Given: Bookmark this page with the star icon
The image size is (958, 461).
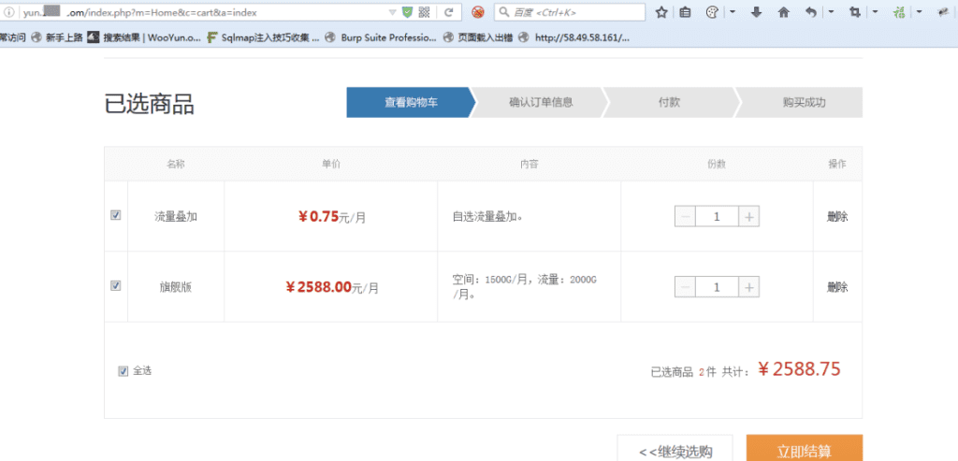Looking at the screenshot, I should coord(661,13).
